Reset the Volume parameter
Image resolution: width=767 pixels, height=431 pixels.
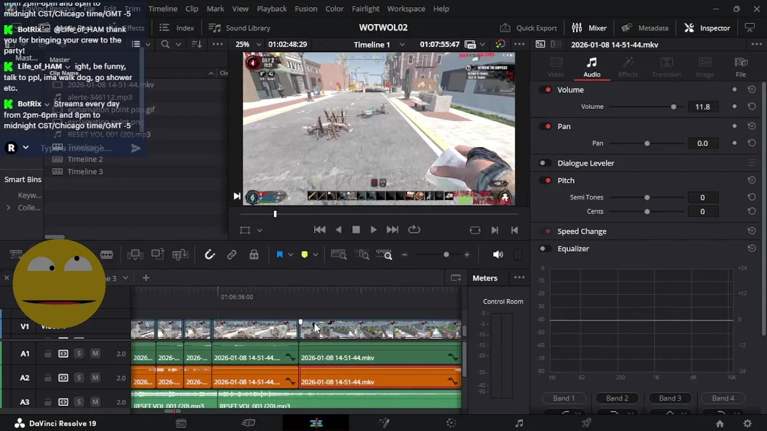[751, 107]
